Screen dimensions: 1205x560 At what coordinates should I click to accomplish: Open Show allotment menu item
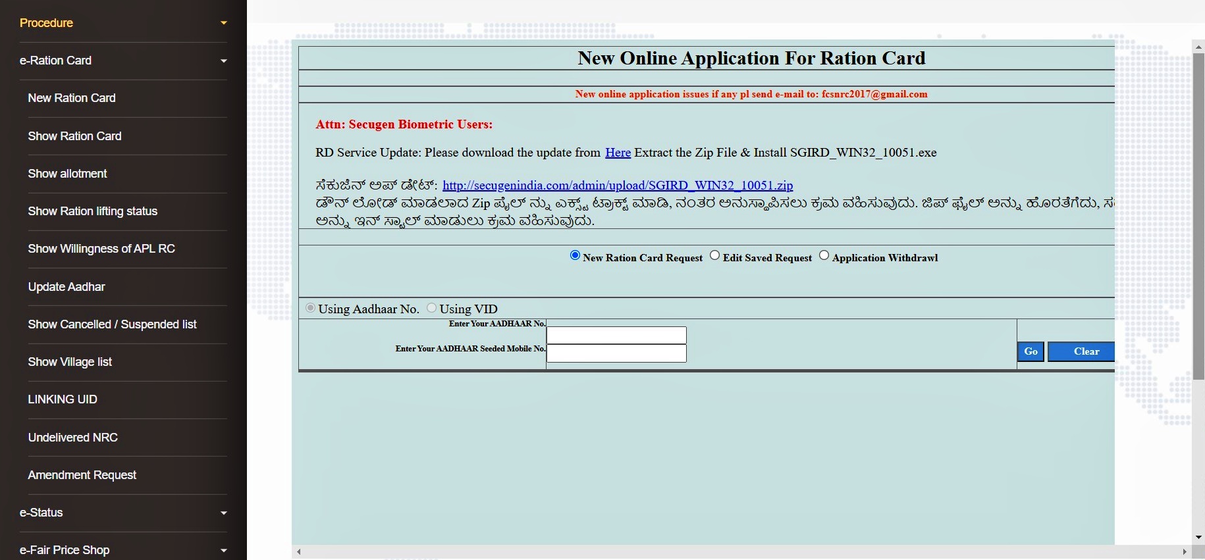pyautogui.click(x=67, y=174)
